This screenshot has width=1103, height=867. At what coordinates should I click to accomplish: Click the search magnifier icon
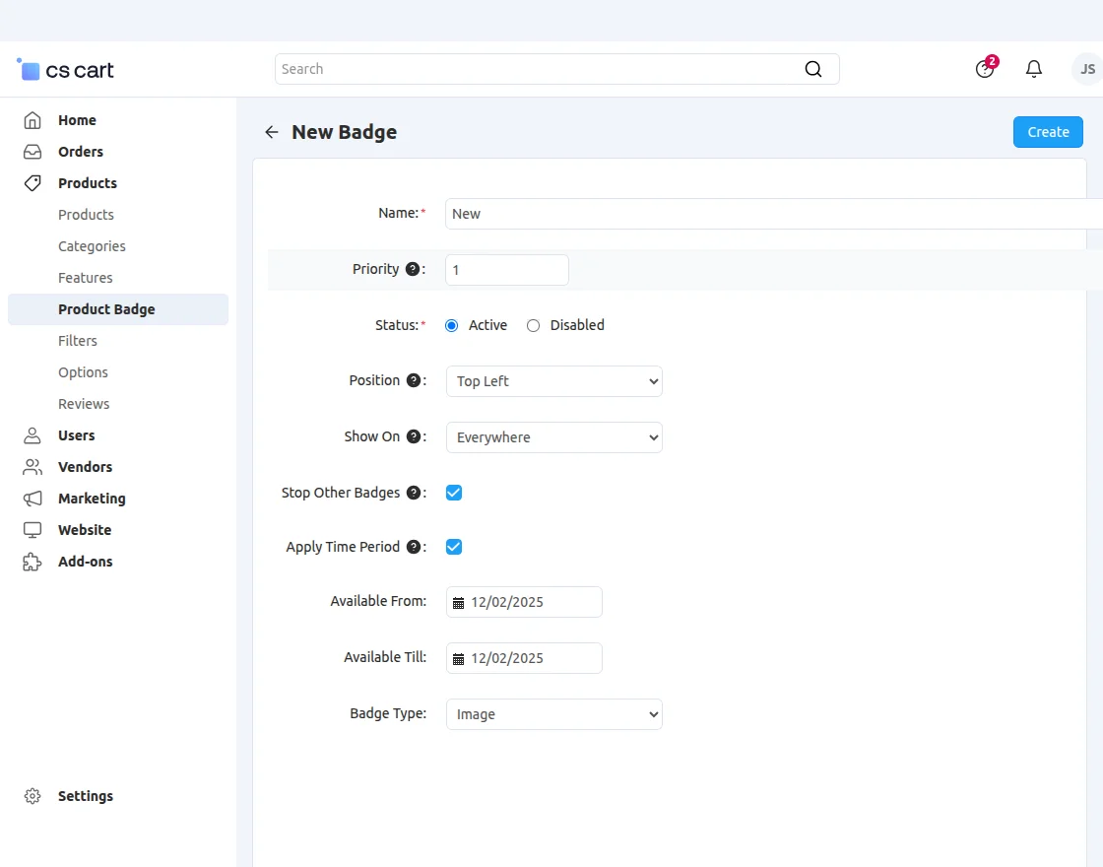click(812, 69)
